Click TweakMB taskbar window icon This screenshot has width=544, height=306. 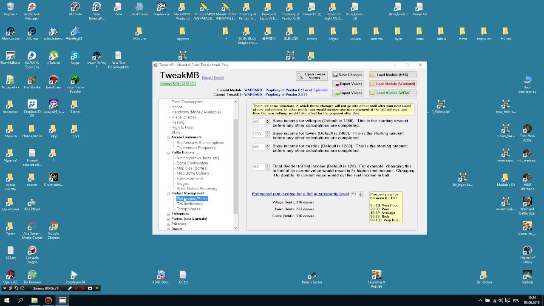pos(62,300)
